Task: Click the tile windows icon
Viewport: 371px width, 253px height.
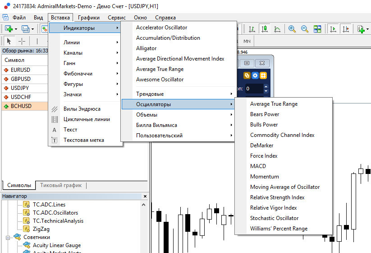Action: pyautogui.click(x=317, y=29)
